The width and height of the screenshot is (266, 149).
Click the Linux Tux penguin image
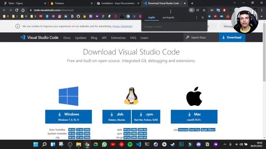click(131, 96)
